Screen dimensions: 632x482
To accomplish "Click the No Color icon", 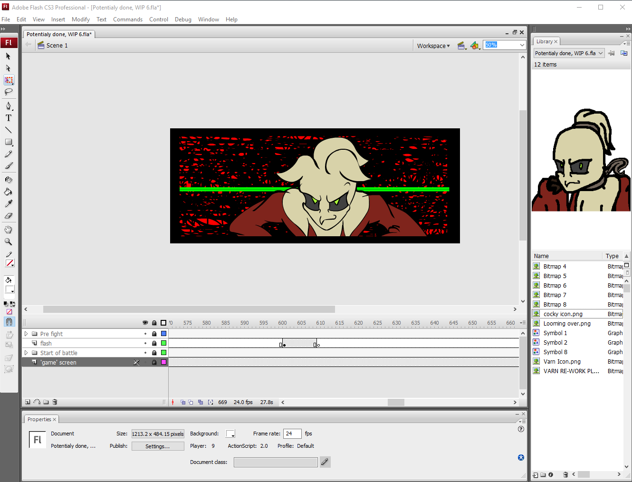I will pyautogui.click(x=9, y=312).
